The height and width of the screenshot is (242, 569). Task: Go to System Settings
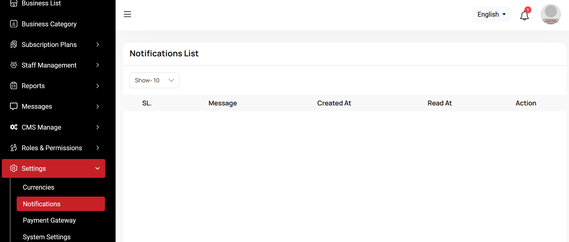pos(47,237)
